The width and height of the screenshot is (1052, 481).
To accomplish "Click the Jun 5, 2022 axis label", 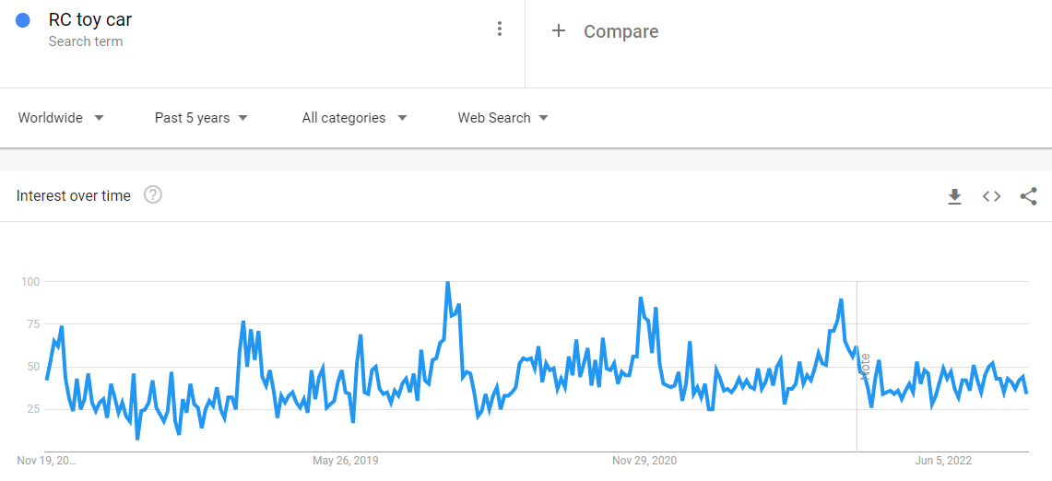I will tap(943, 461).
